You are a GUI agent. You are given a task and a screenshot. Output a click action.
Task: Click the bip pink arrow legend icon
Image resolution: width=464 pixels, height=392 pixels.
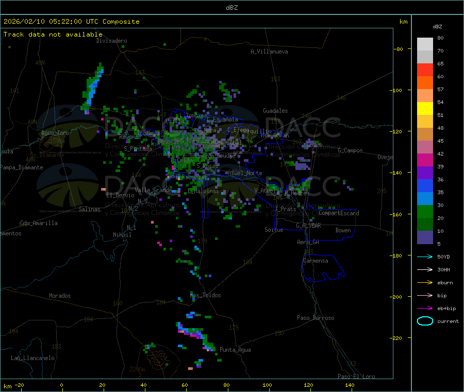(425, 295)
